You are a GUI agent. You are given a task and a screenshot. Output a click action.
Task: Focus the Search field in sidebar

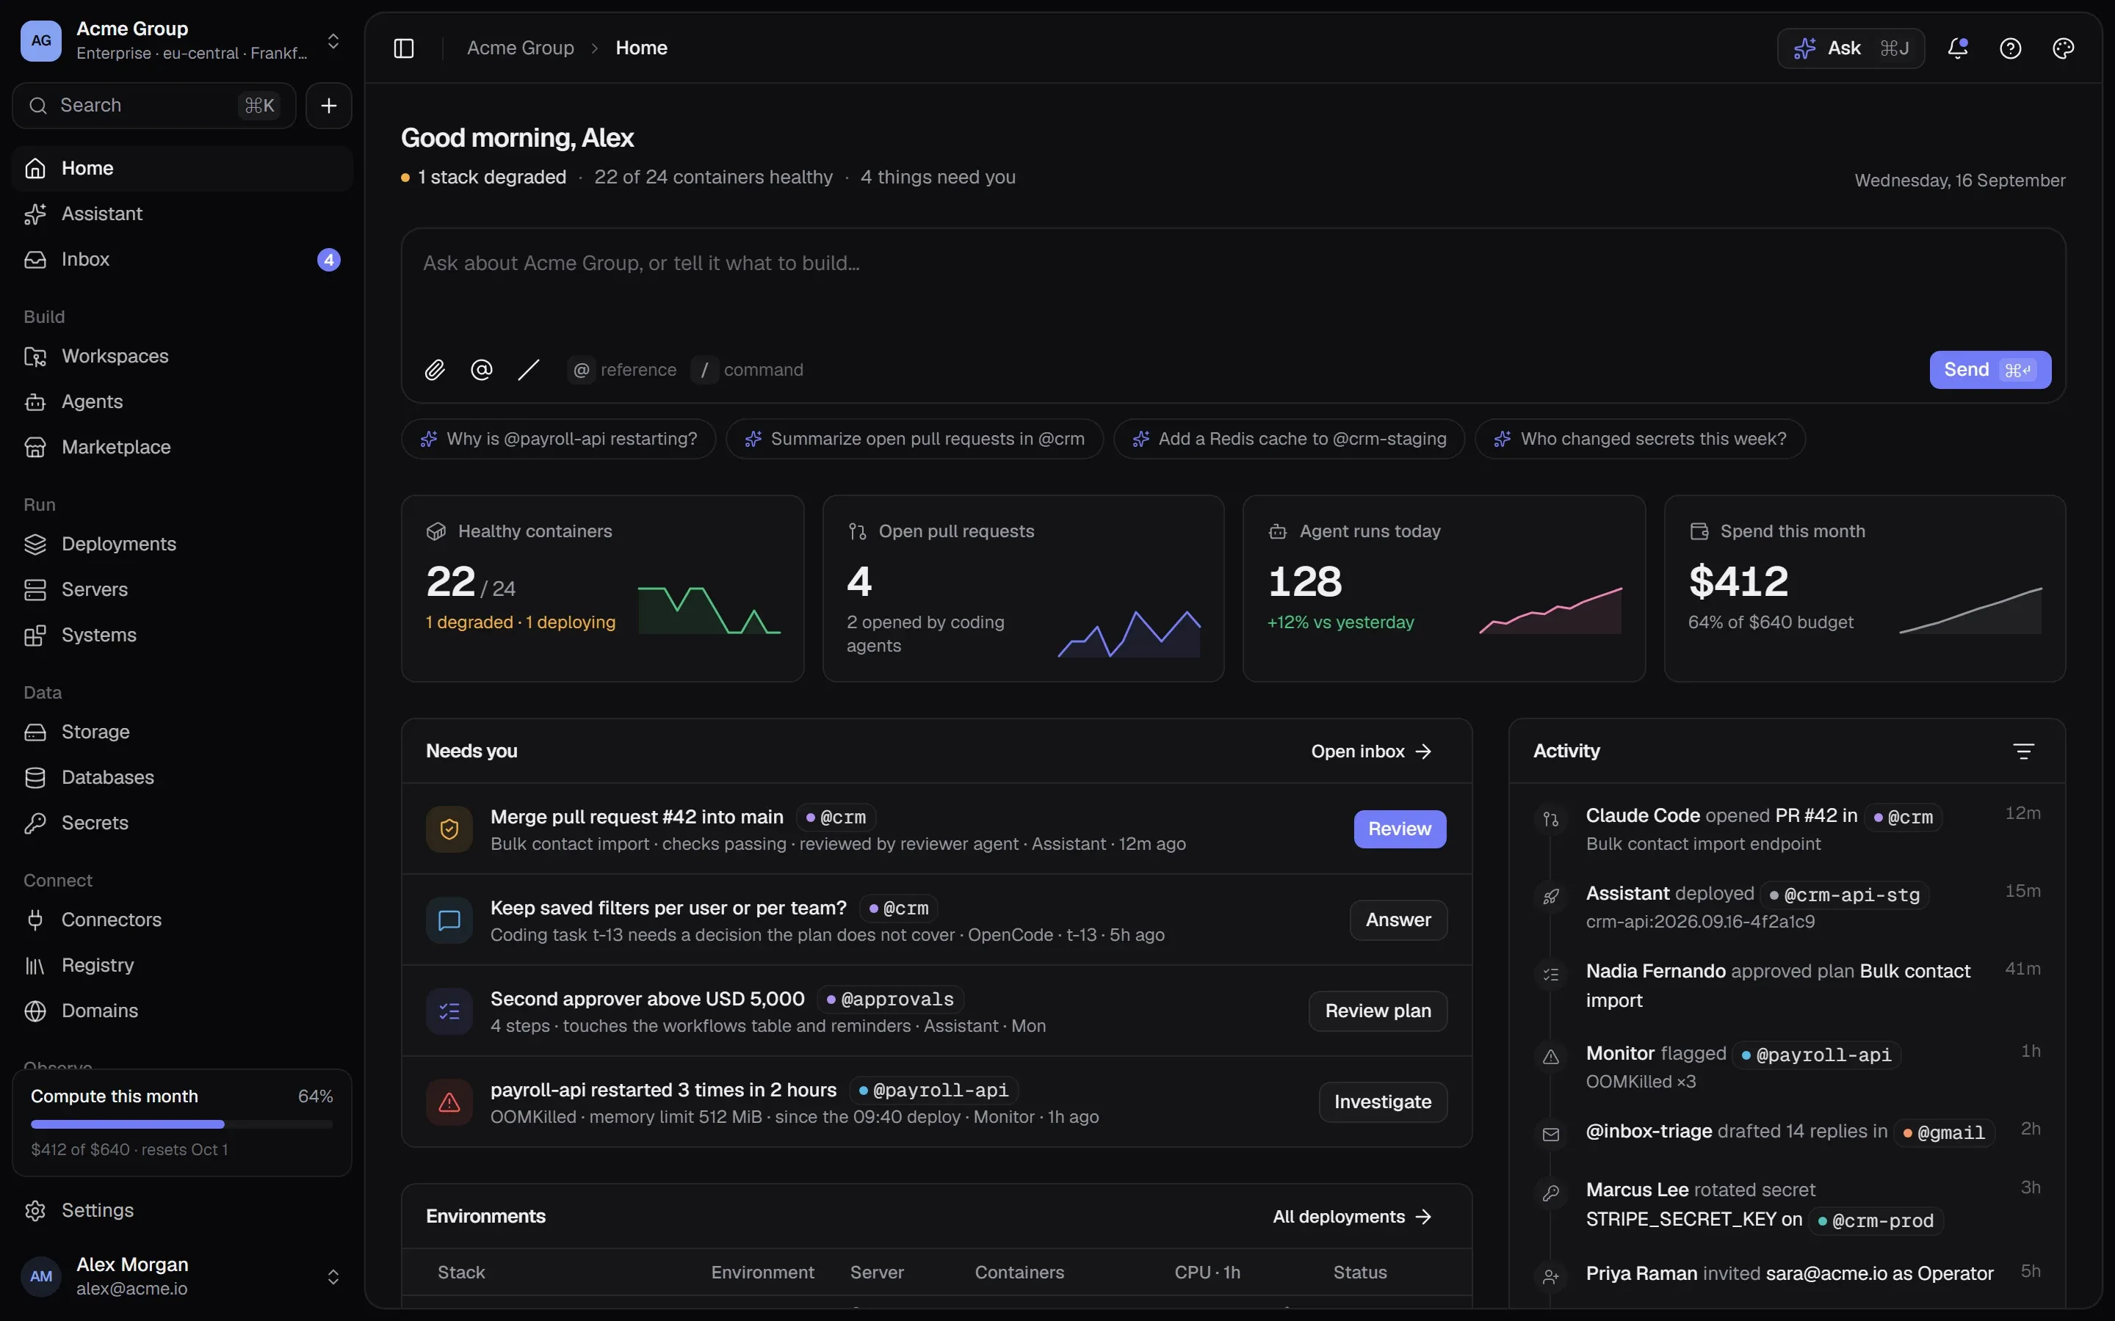click(153, 106)
